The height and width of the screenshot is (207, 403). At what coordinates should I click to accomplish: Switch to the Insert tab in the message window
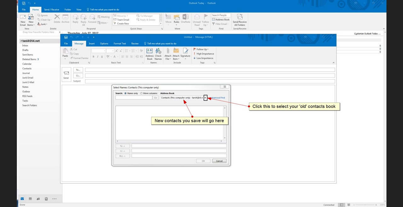pyautogui.click(x=92, y=44)
